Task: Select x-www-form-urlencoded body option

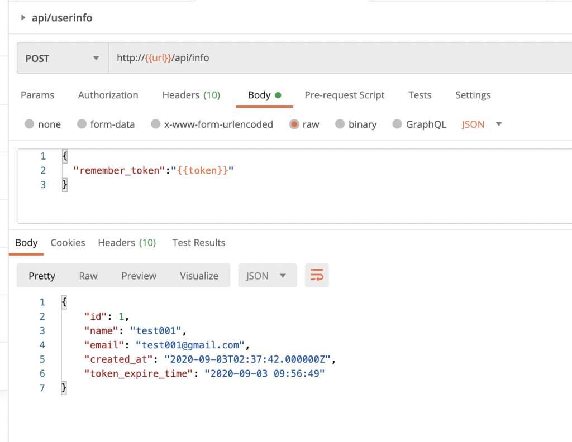Action: [x=156, y=124]
